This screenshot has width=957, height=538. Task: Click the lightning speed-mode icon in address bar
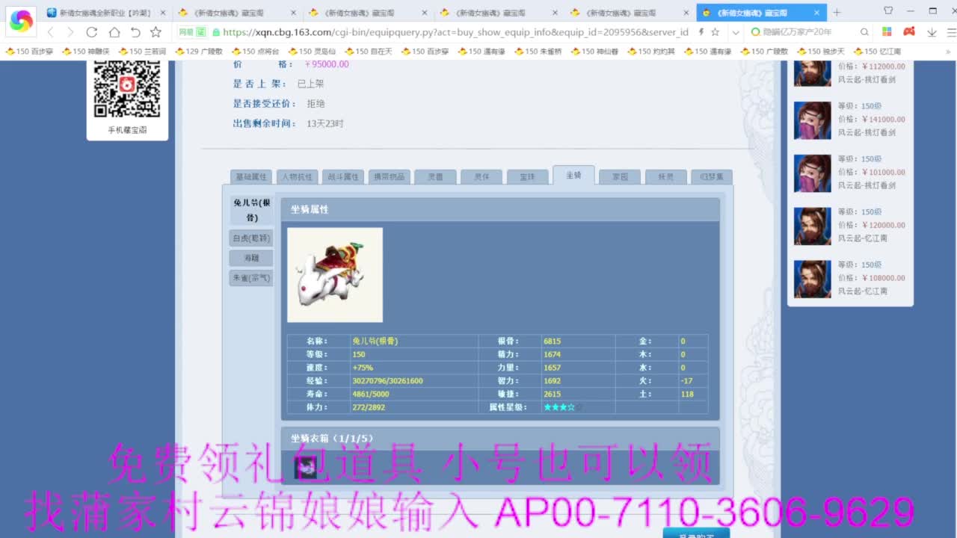(701, 32)
